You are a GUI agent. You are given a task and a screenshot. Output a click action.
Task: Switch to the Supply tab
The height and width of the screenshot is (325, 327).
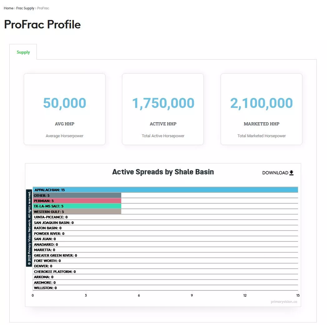[23, 52]
